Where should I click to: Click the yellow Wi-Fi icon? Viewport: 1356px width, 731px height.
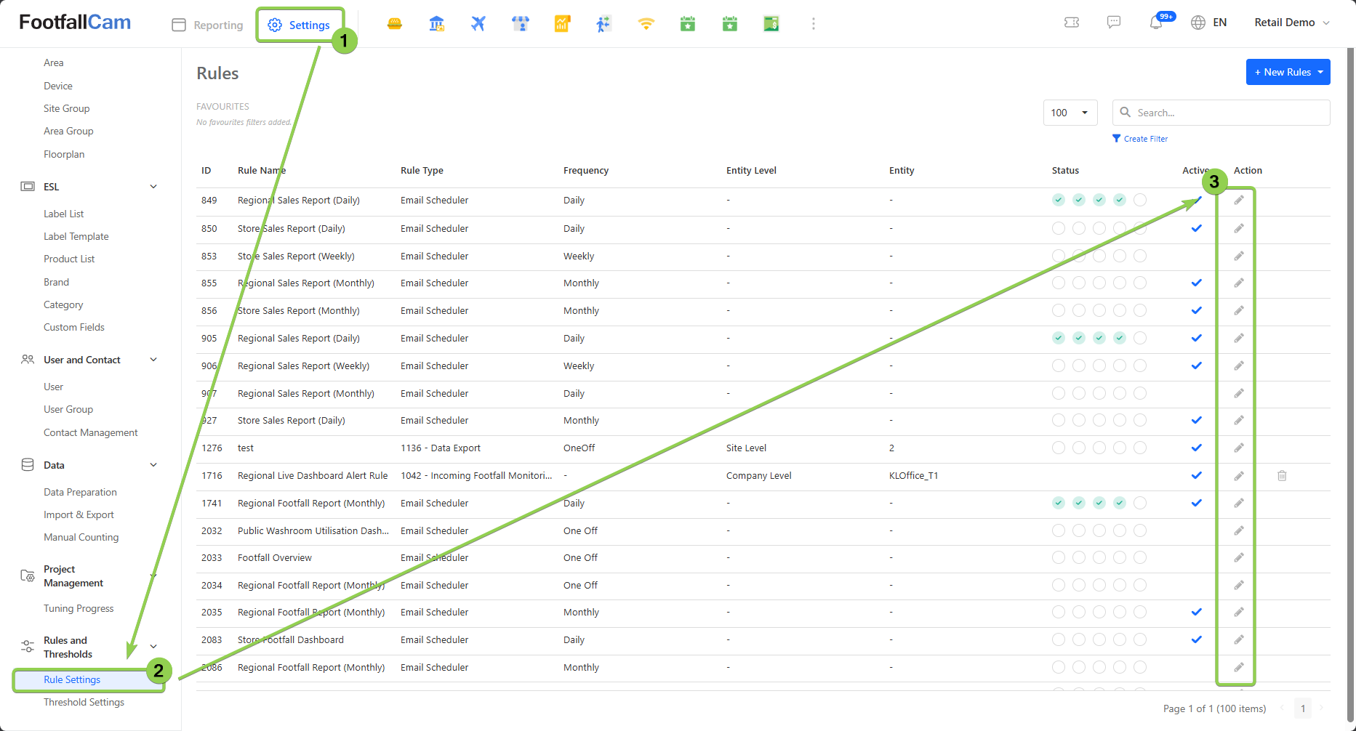point(646,24)
